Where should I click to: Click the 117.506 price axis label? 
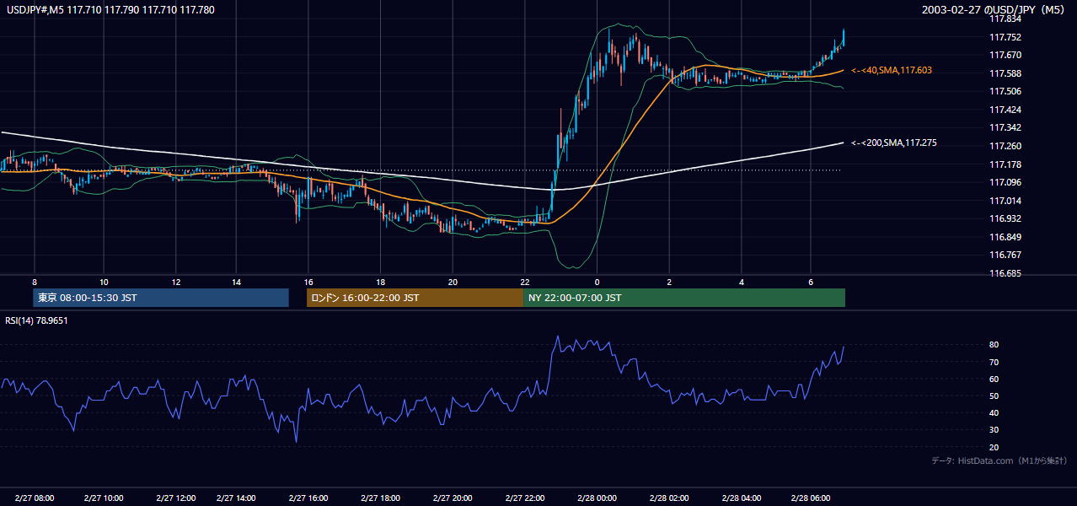(x=1005, y=91)
